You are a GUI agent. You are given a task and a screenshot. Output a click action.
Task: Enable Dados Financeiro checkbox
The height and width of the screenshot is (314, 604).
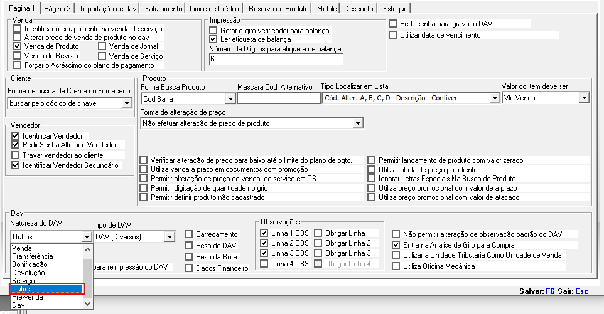point(189,268)
